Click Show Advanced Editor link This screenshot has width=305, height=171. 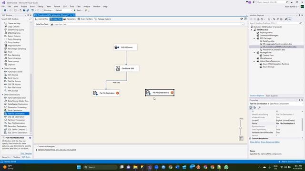(x=270, y=142)
